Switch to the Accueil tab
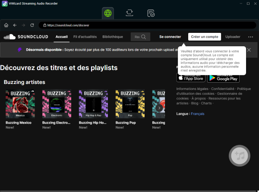Viewport: 259px width, 192px height. click(61, 37)
